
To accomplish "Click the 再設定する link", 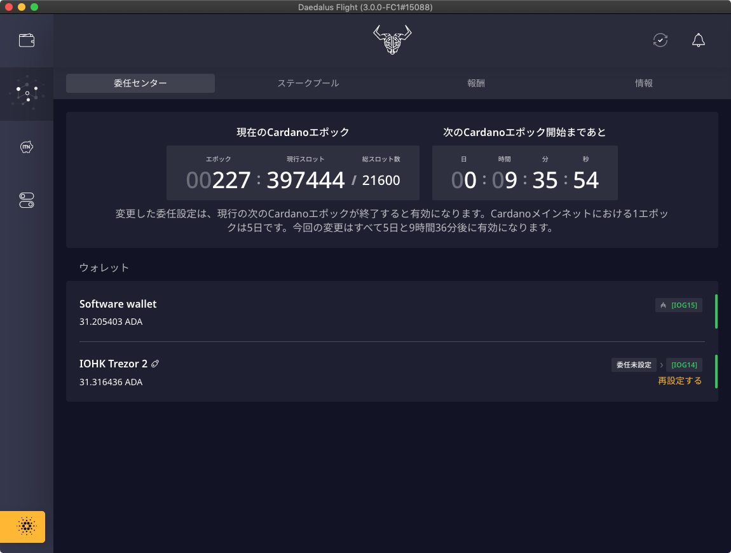I will pyautogui.click(x=680, y=381).
